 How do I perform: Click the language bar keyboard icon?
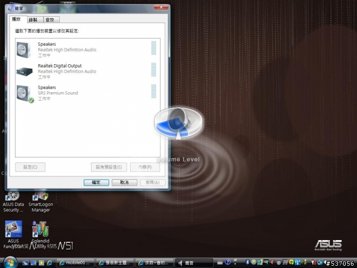click(x=220, y=262)
